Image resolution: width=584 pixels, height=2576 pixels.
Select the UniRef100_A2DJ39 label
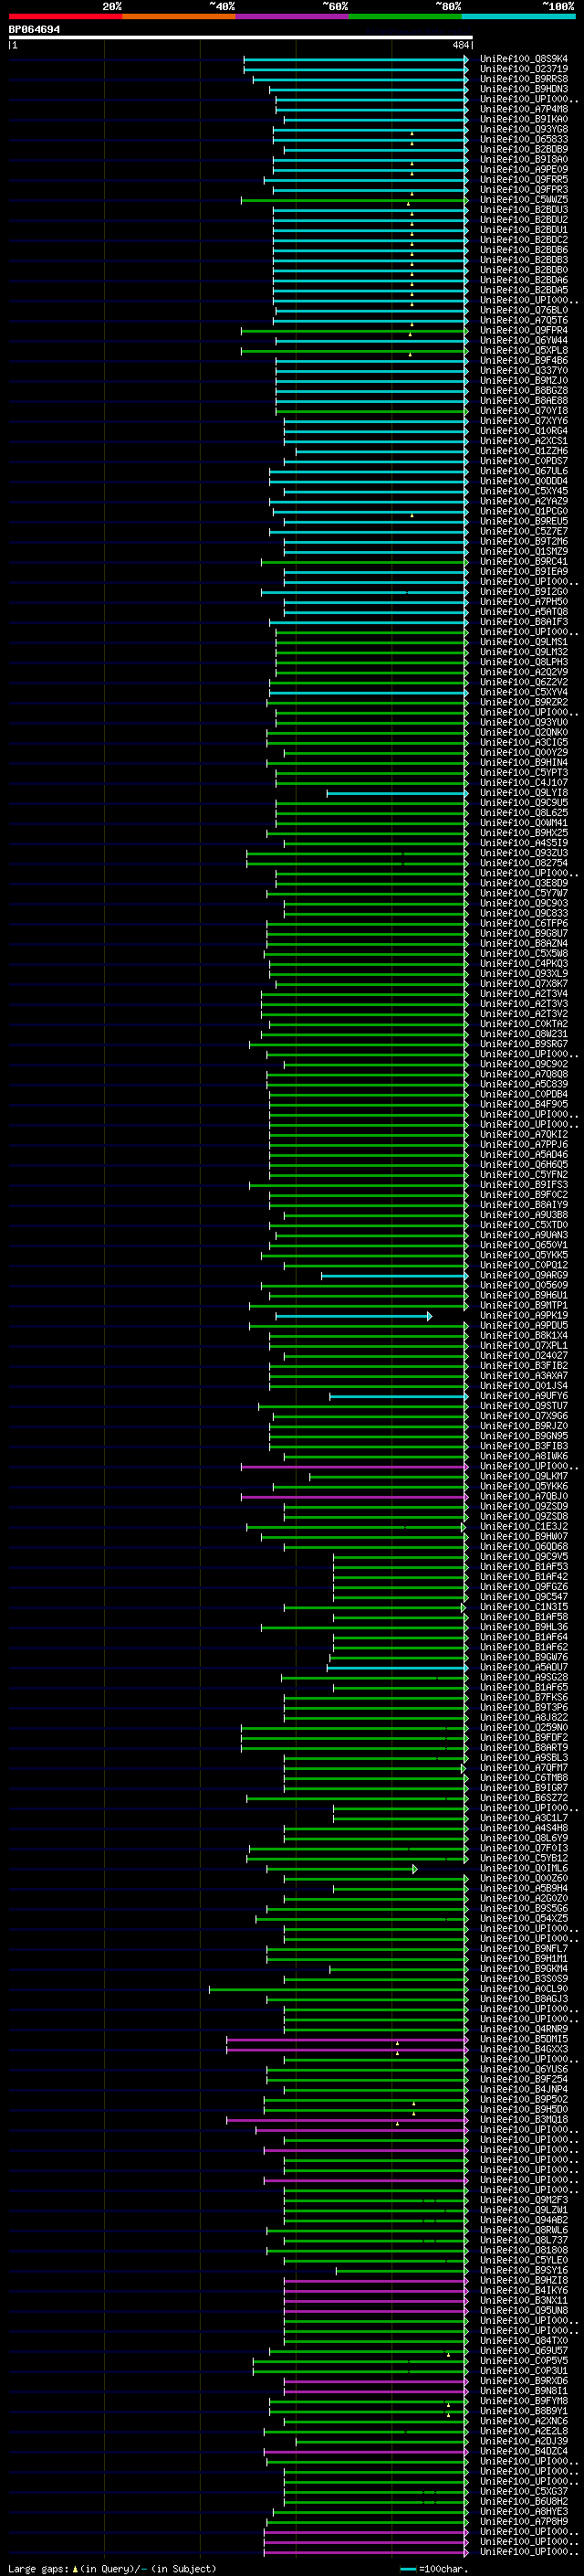tap(523, 2441)
